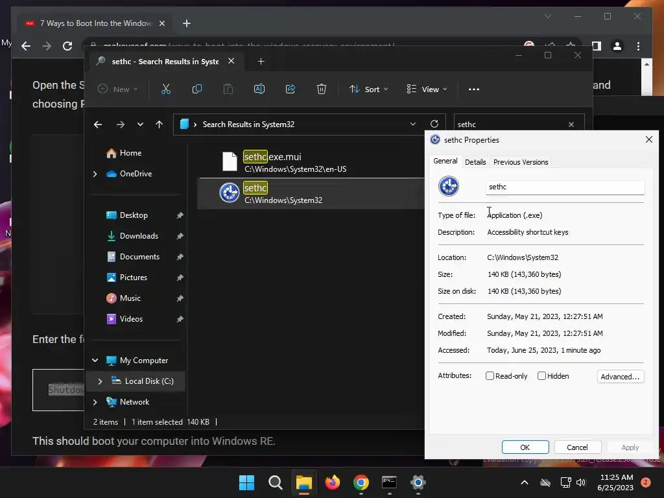Click the taskbar clock showing 11:25 AM
The height and width of the screenshot is (498, 664).
[x=615, y=482]
